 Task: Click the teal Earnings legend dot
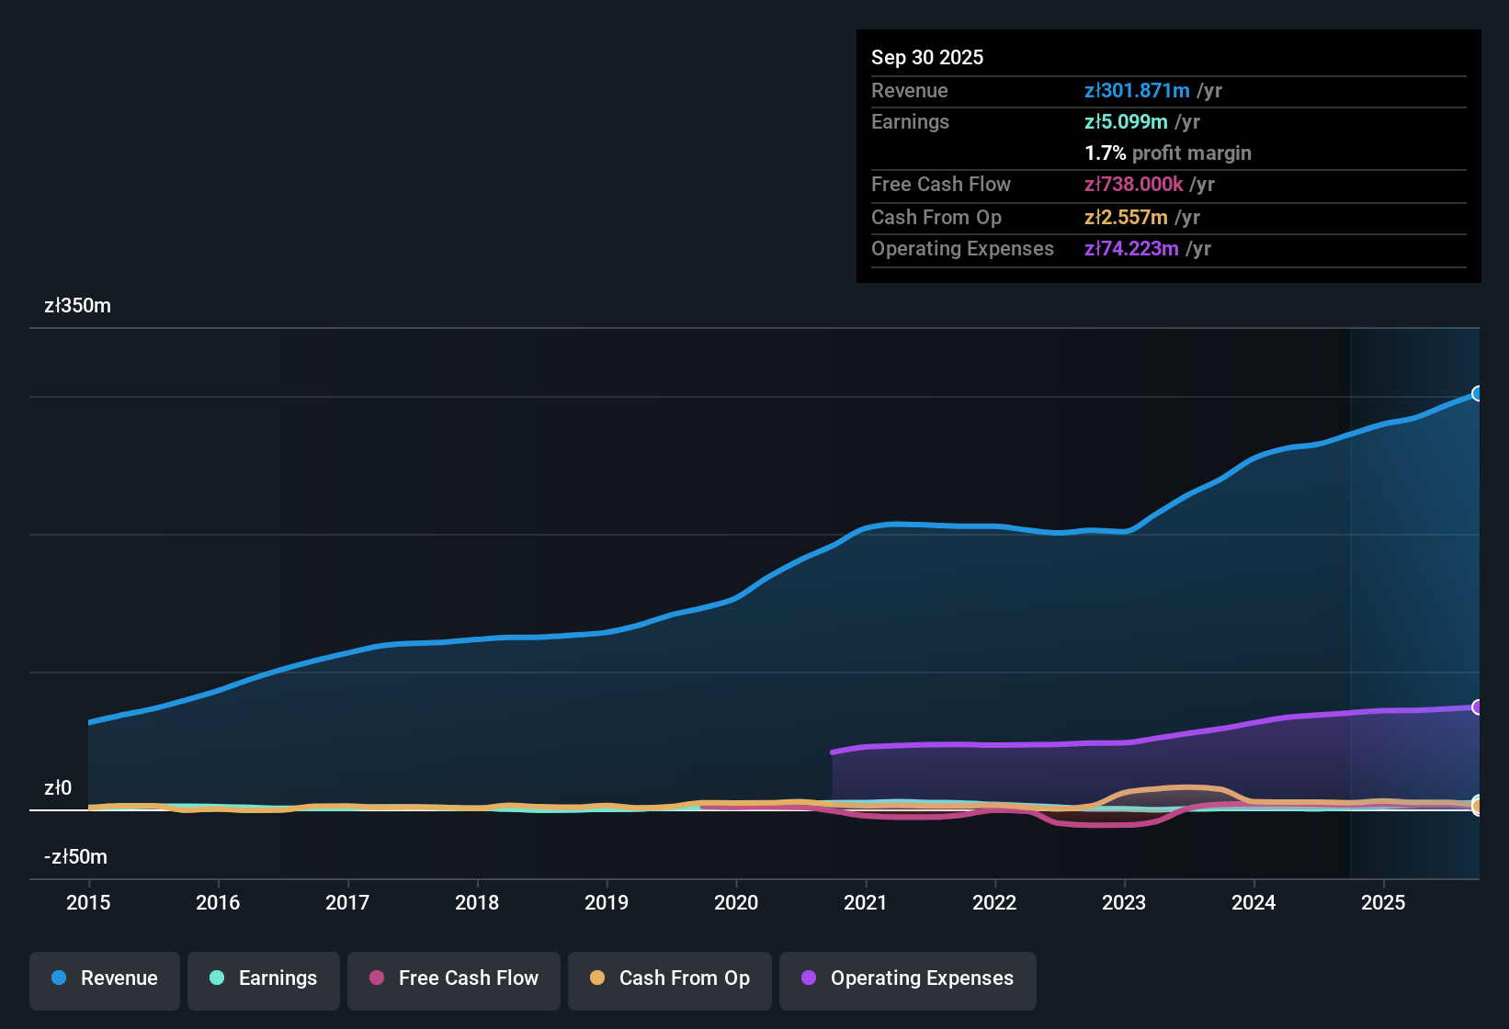pyautogui.click(x=217, y=978)
